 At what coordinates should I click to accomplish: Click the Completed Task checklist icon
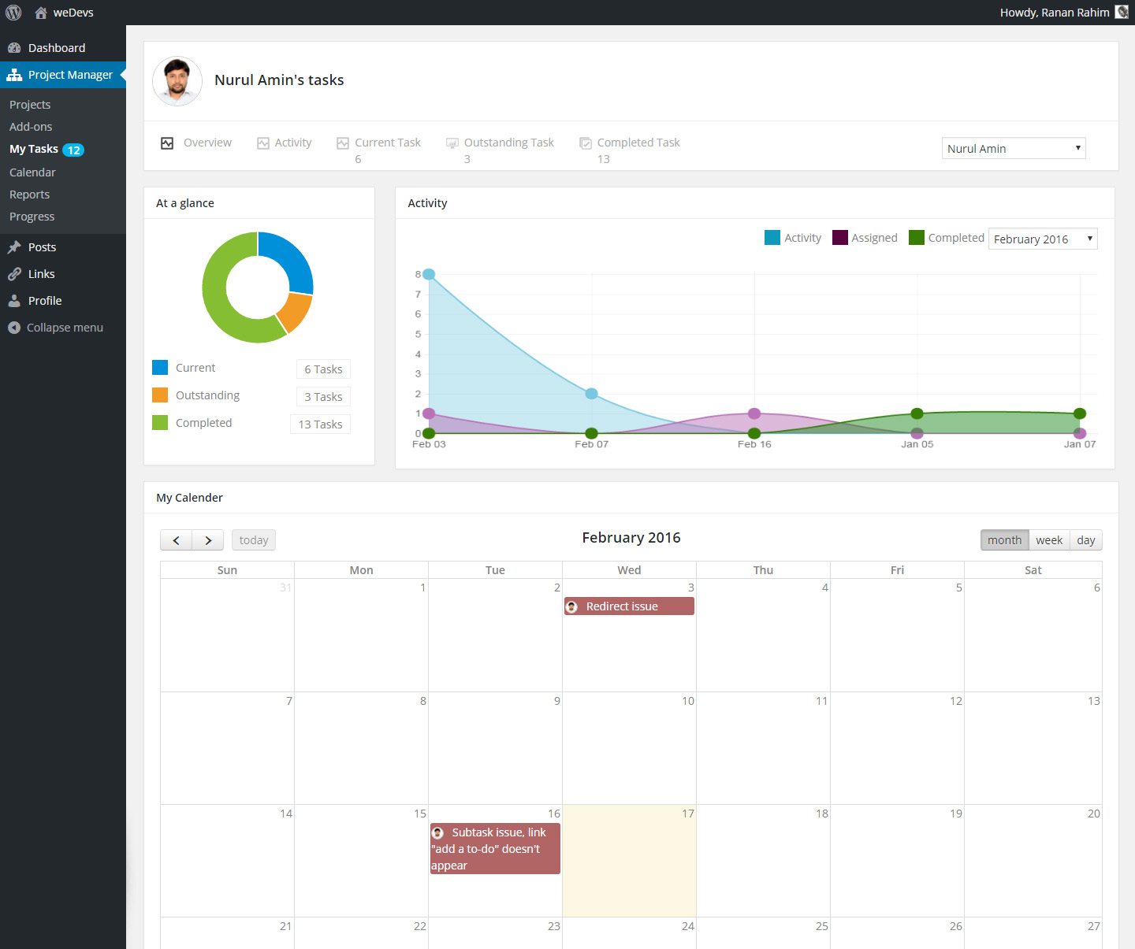586,143
